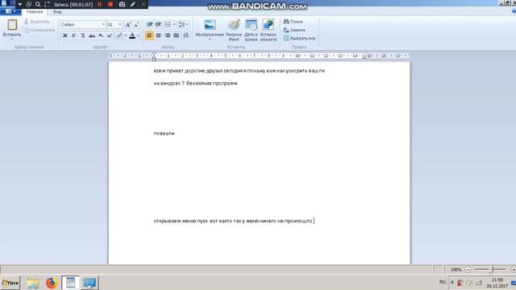Pause the Bandicam recording
The height and width of the screenshot is (290, 516).
coord(100,5)
